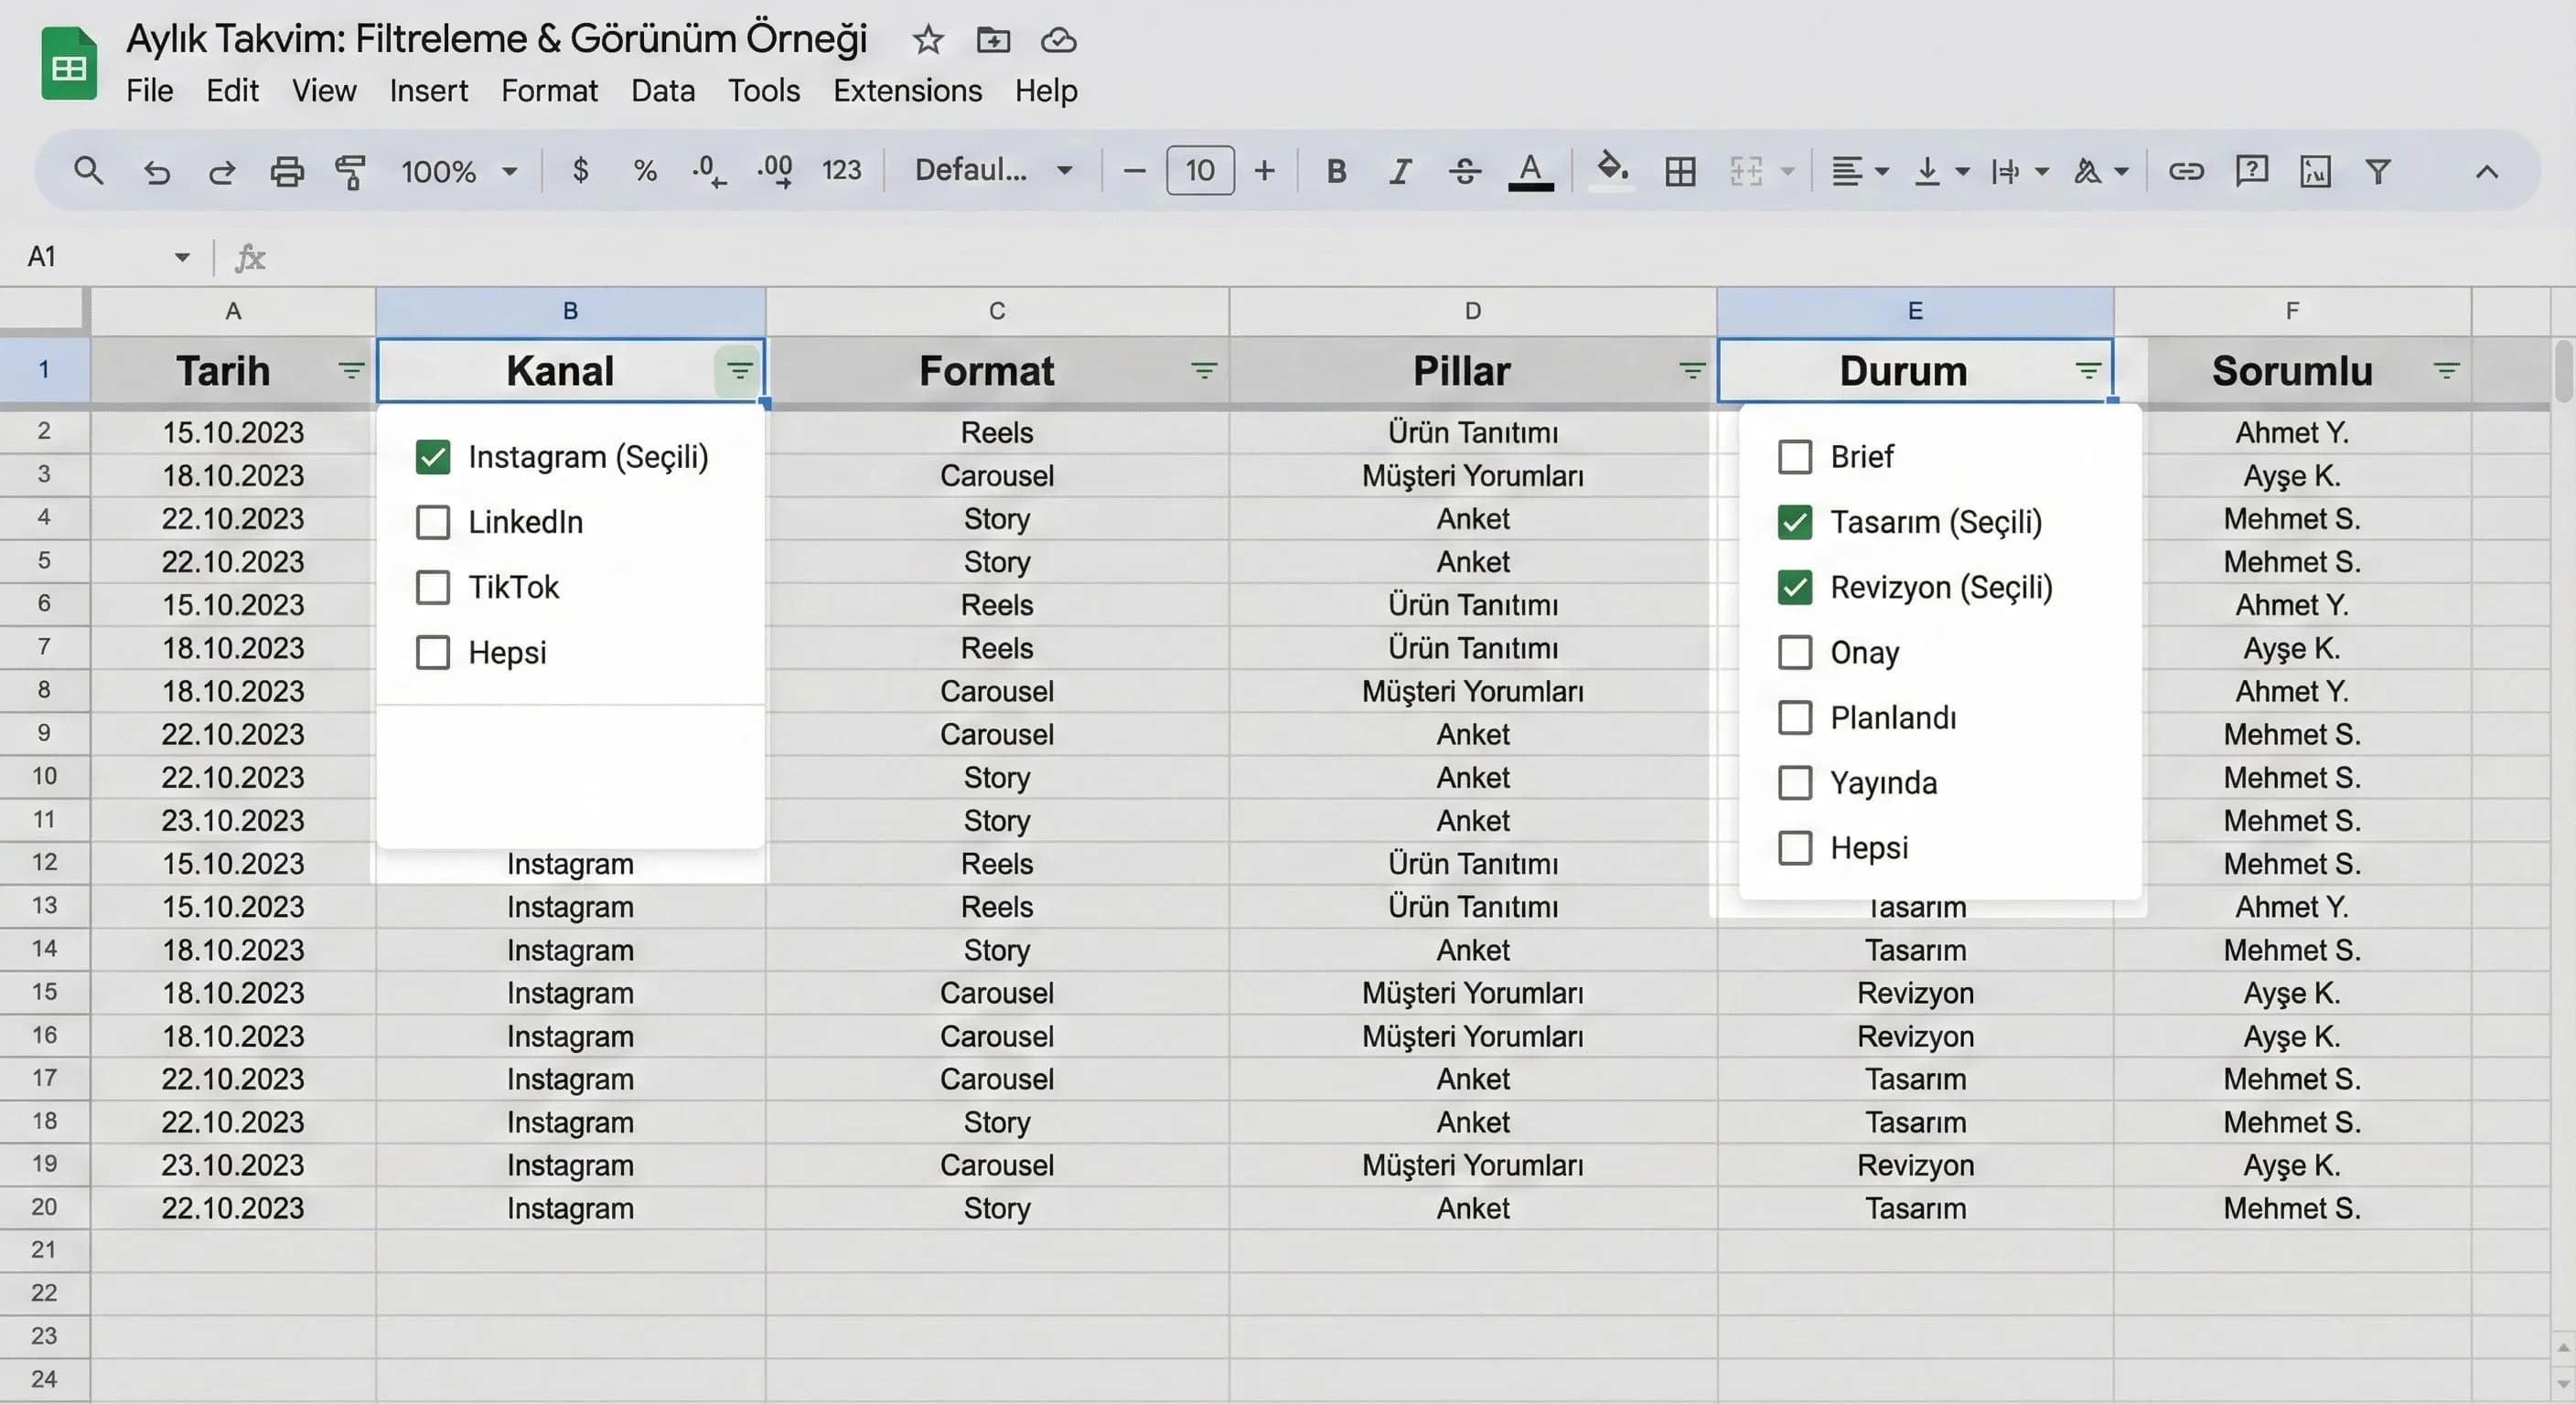Click the insert link icon
The height and width of the screenshot is (1404, 2576).
click(2186, 171)
